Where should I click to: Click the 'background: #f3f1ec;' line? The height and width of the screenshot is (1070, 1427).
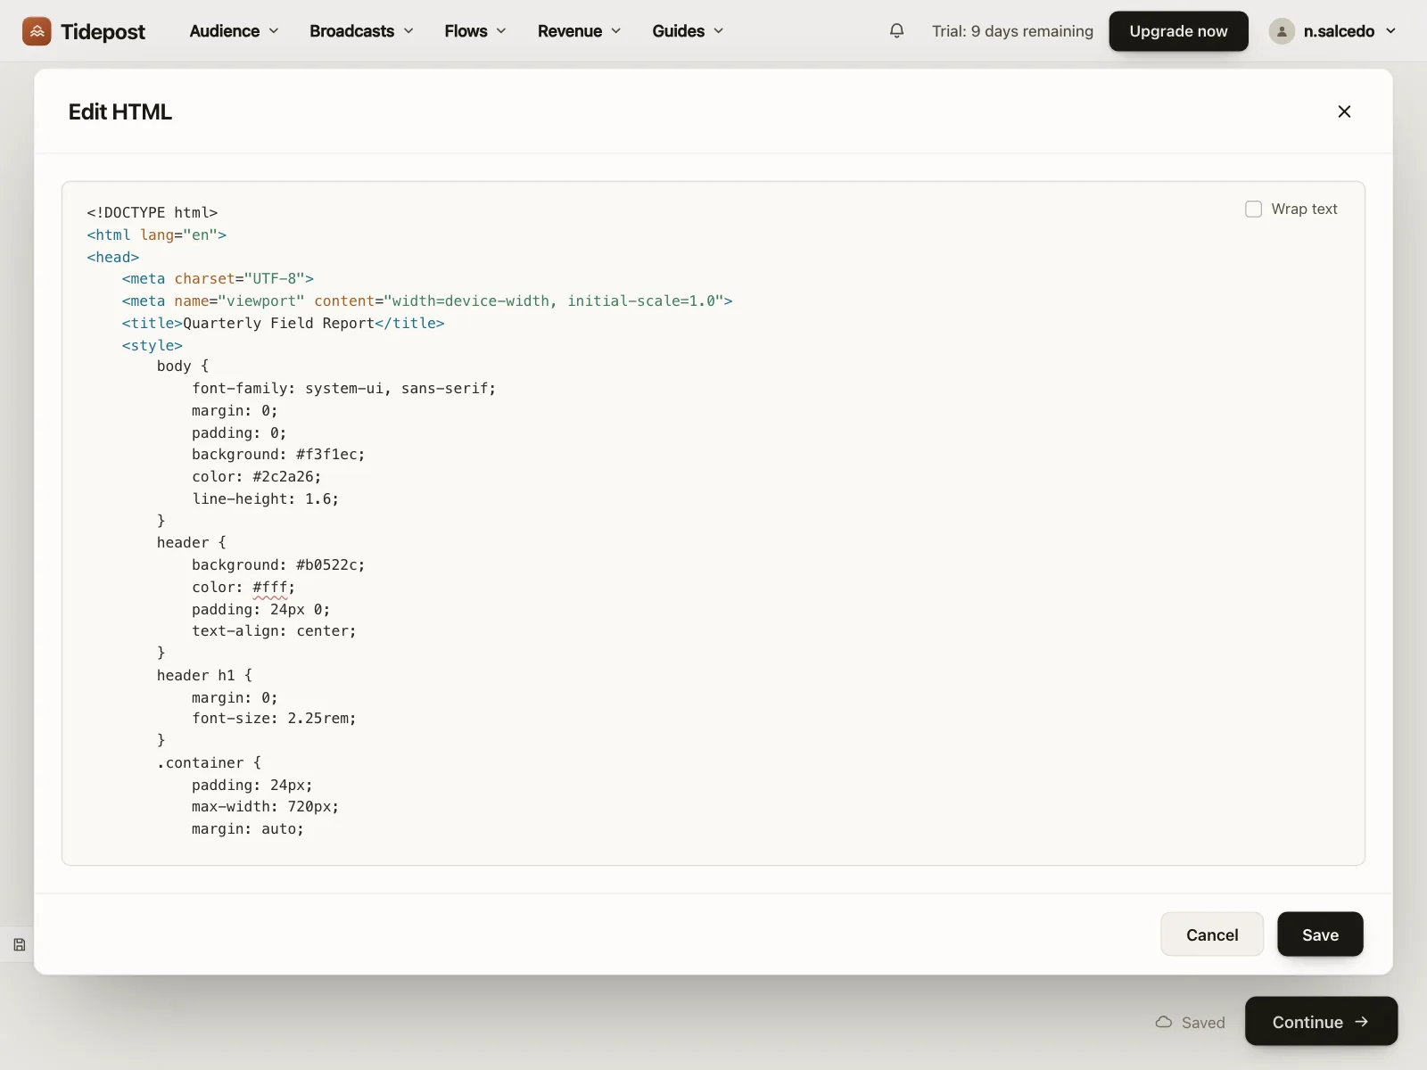278,454
